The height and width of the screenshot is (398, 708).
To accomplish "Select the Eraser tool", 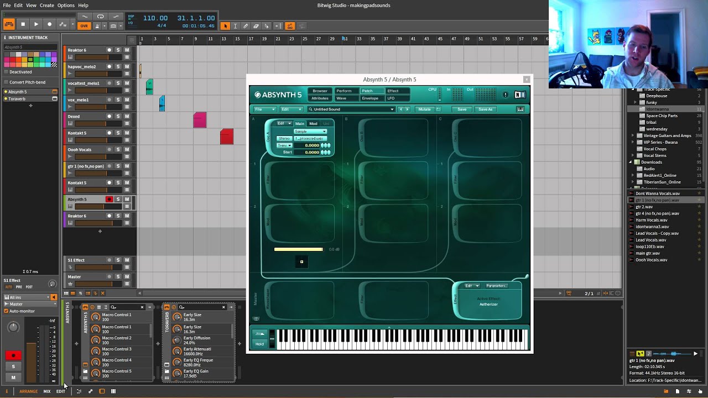I will (x=256, y=26).
